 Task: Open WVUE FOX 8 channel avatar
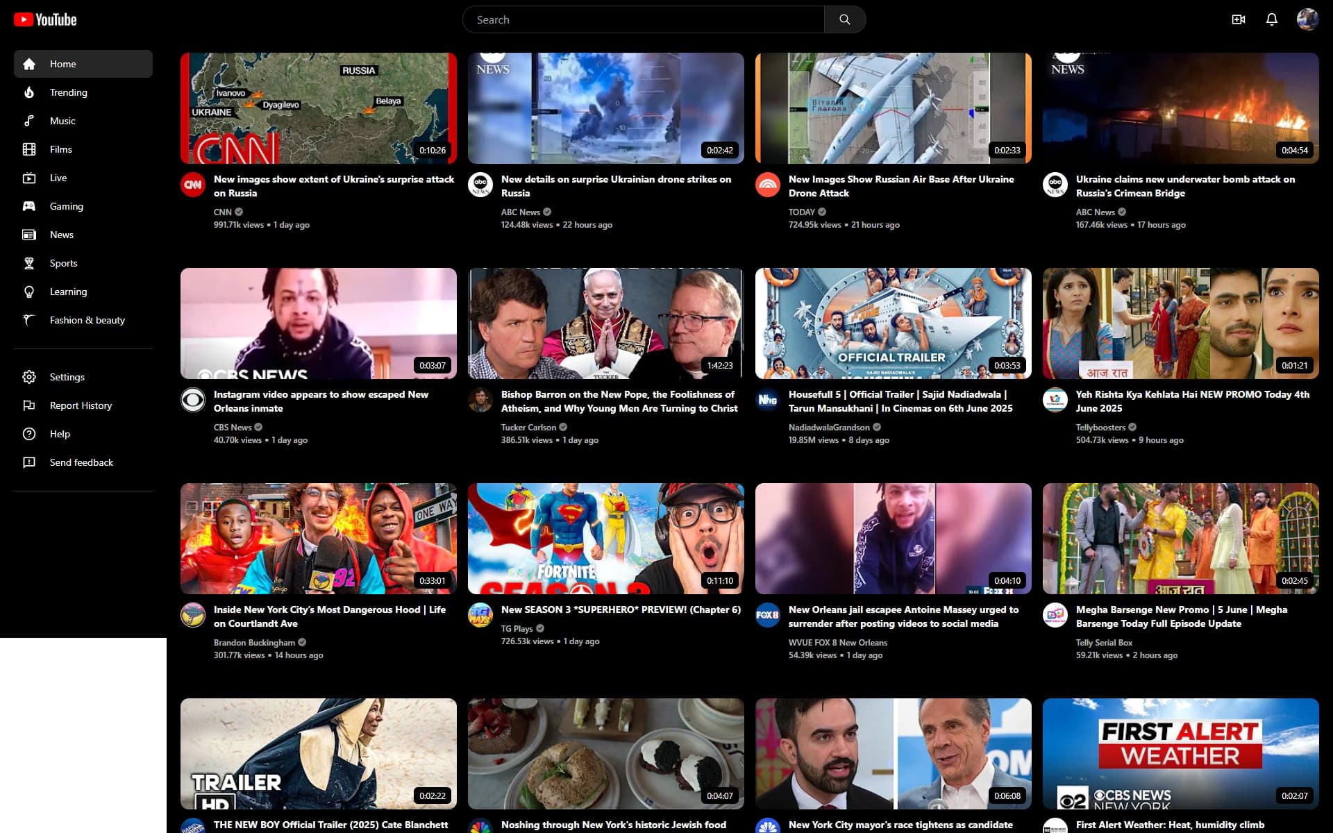point(768,615)
